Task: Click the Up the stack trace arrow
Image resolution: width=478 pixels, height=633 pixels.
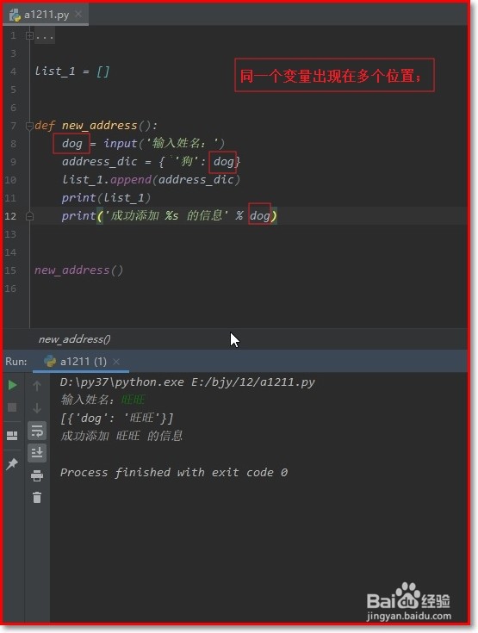Action: pos(37,386)
